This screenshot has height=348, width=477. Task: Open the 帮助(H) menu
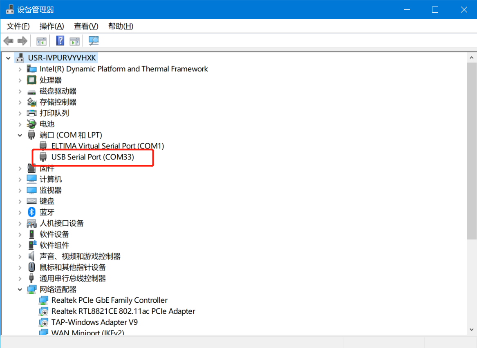(121, 26)
